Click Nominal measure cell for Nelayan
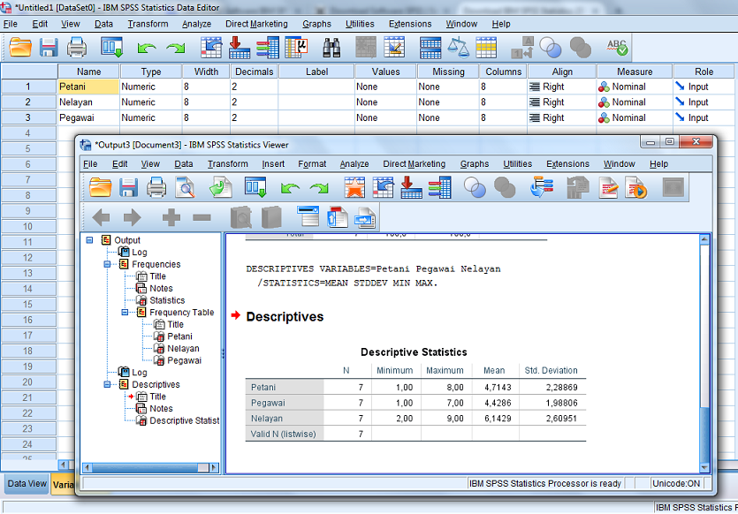 point(635,102)
